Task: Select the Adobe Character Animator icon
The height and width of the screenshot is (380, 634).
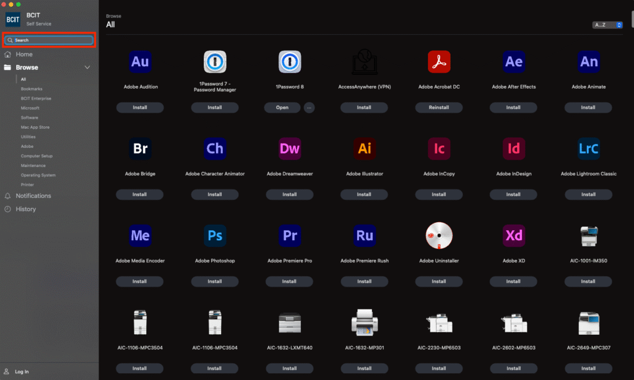Action: [215, 149]
